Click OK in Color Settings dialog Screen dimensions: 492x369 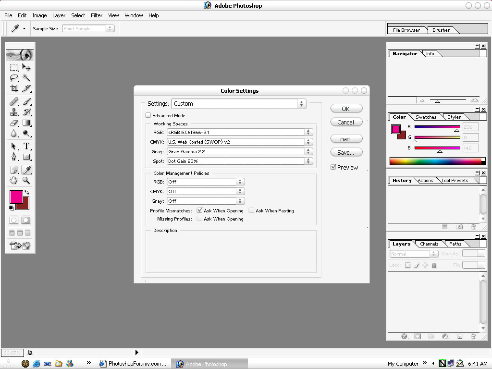[x=346, y=109]
